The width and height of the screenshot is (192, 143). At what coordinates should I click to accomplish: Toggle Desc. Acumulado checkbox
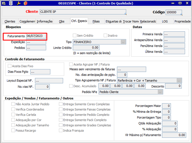71,86
